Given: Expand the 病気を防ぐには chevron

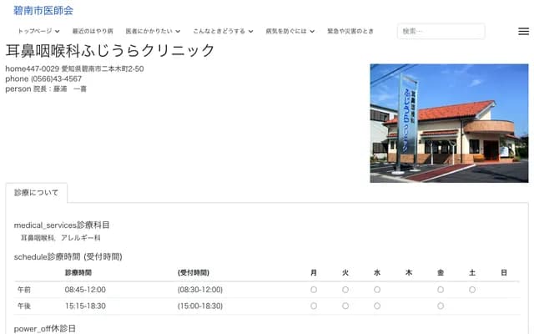Looking at the screenshot, I should pyautogui.click(x=312, y=32).
